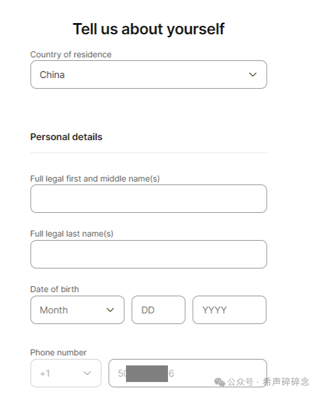Open the Country of residence dropdown showing China
This screenshot has height=395, width=320.
(x=148, y=75)
